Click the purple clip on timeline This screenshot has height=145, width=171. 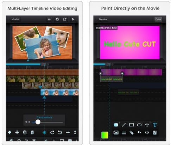[131, 72]
